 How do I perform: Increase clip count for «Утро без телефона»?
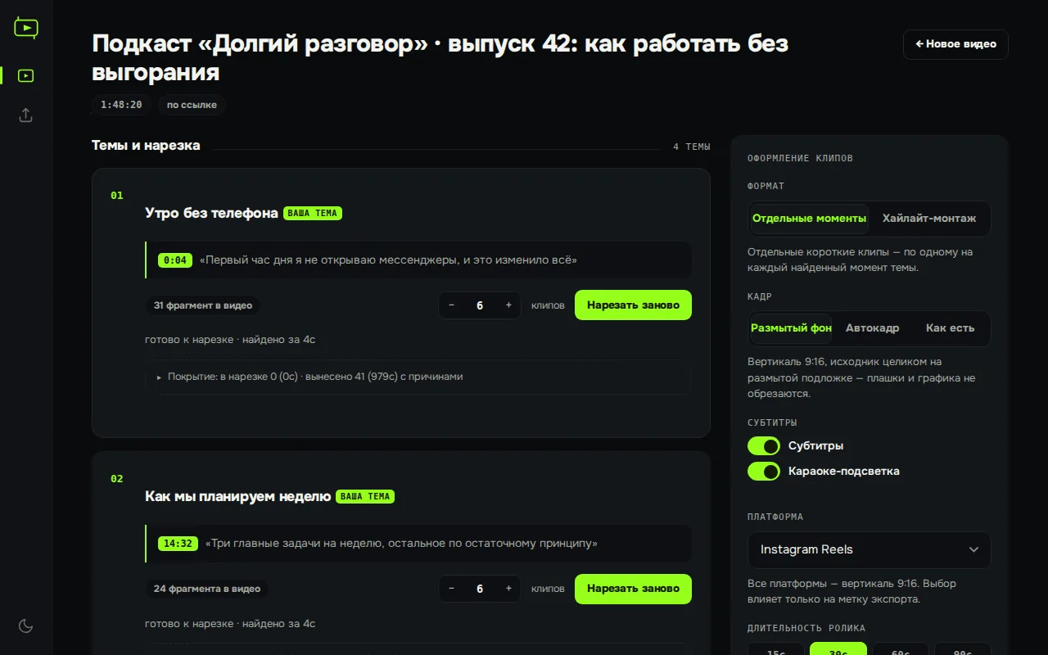[508, 305]
